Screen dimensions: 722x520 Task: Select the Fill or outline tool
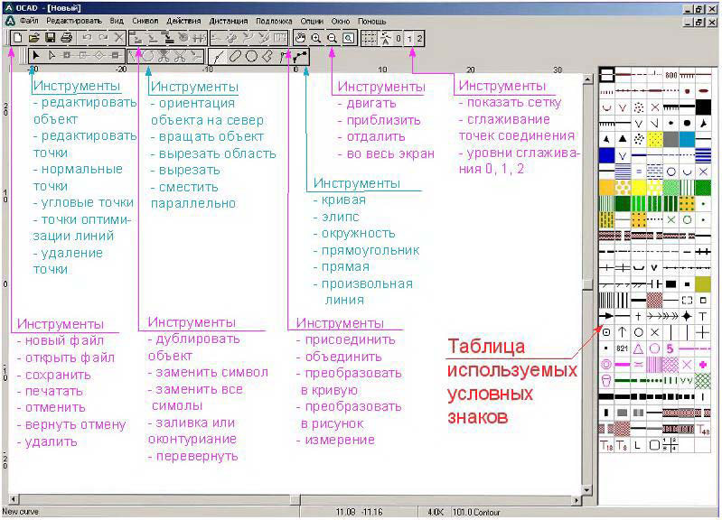[183, 38]
